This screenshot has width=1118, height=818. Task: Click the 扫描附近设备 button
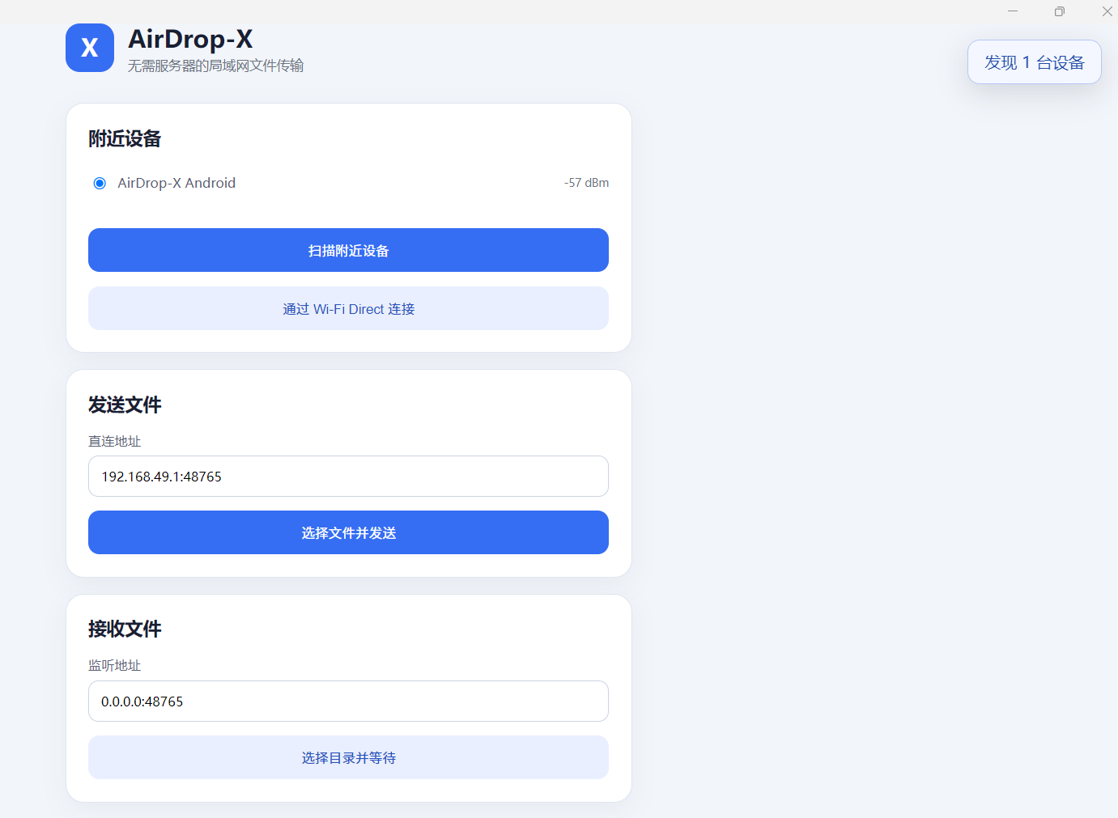[348, 250]
